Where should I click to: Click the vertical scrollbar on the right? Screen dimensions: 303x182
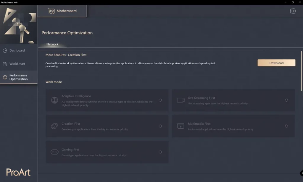(302, 71)
